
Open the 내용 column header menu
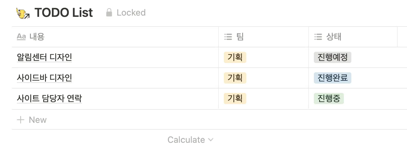37,37
